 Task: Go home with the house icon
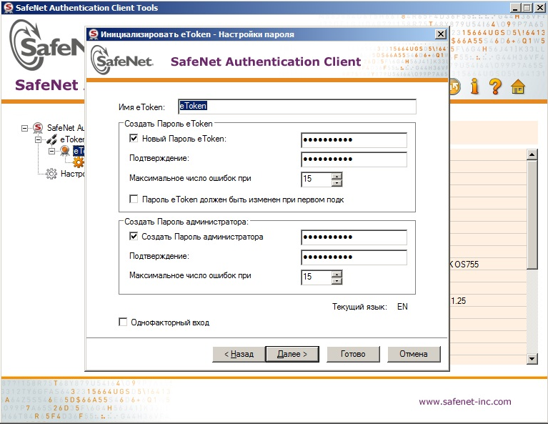coord(518,87)
